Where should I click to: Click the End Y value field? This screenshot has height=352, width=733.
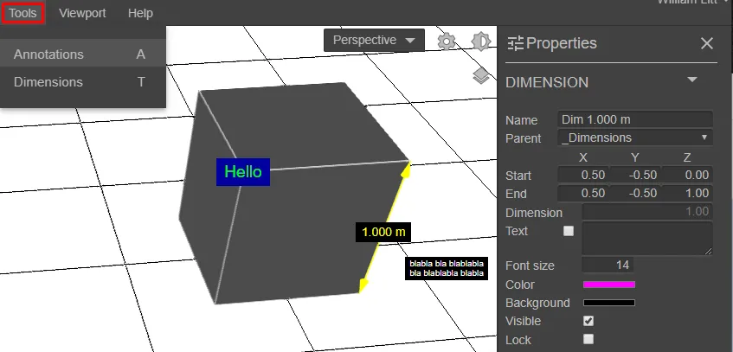635,193
